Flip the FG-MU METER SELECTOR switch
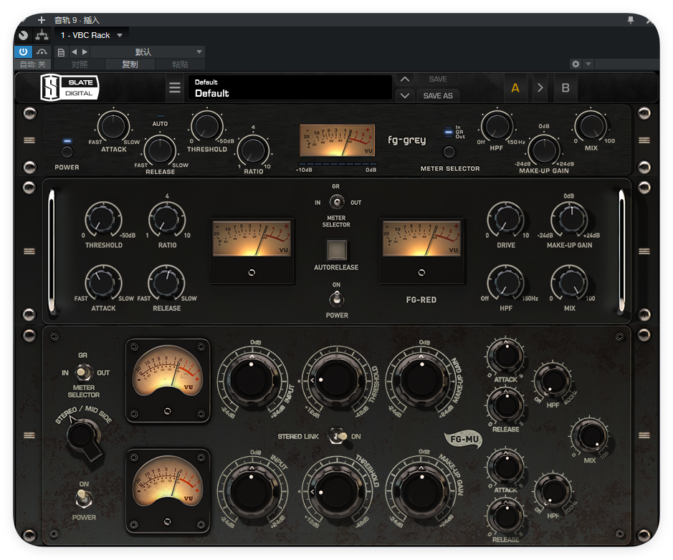Image resolution: width=673 pixels, height=560 pixels. 84,372
